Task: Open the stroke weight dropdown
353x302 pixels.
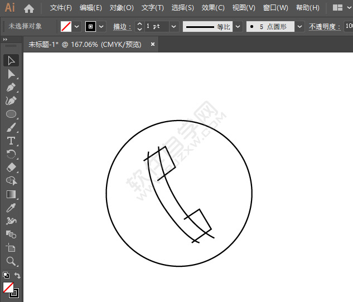Action: [x=173, y=26]
